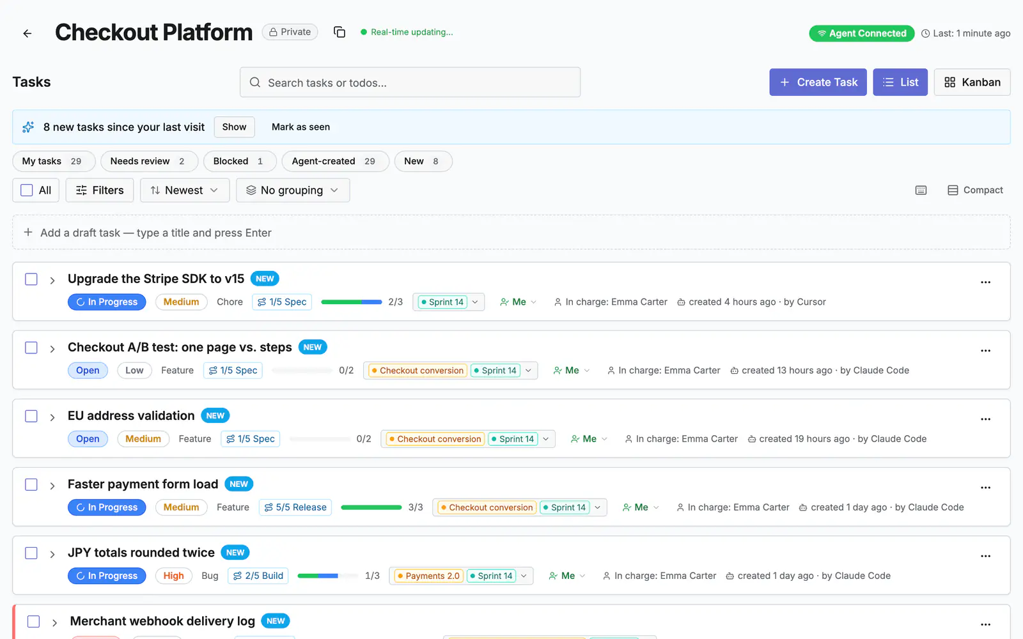1023x639 pixels.
Task: Select the Merchant webhook delivery log checkbox
Action: click(x=34, y=621)
